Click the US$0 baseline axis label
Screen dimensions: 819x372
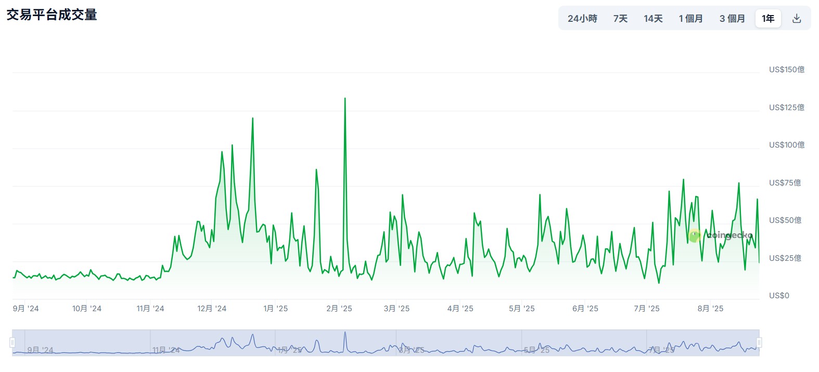pos(779,296)
